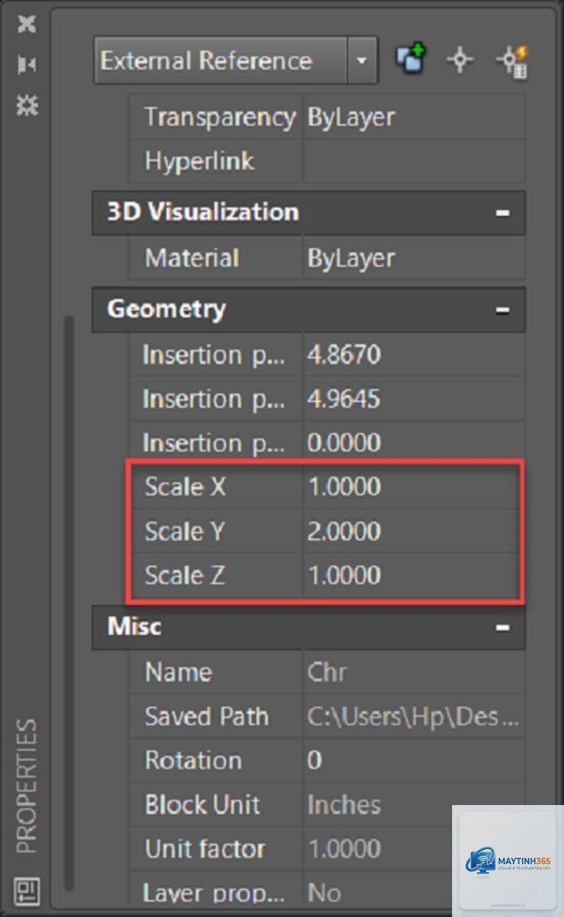Collapse the Misc section
Viewport: 564px width, 917px height.
point(502,628)
